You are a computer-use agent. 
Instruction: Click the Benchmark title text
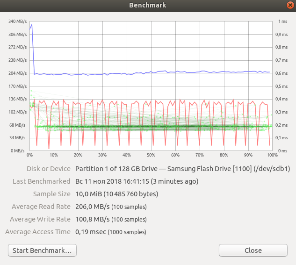148,5
